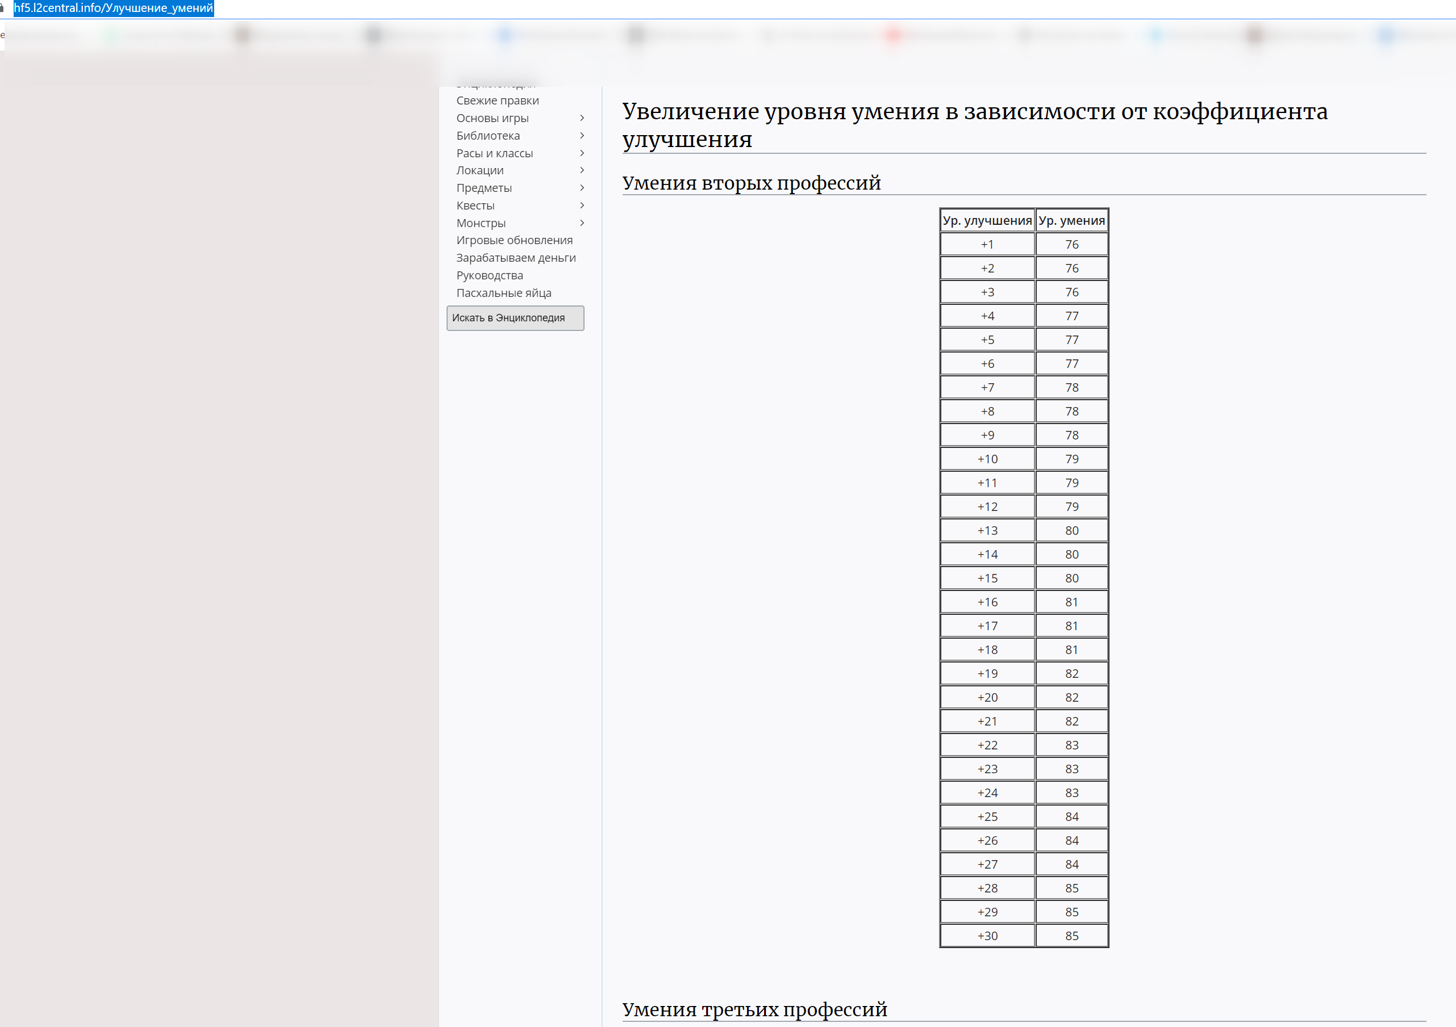1456x1027 pixels.
Task: Click the Умения вторых профессий heading
Action: coord(751,183)
